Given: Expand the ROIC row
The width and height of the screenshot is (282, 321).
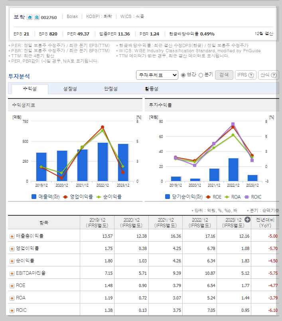Looking at the screenshot, I should tap(12, 311).
